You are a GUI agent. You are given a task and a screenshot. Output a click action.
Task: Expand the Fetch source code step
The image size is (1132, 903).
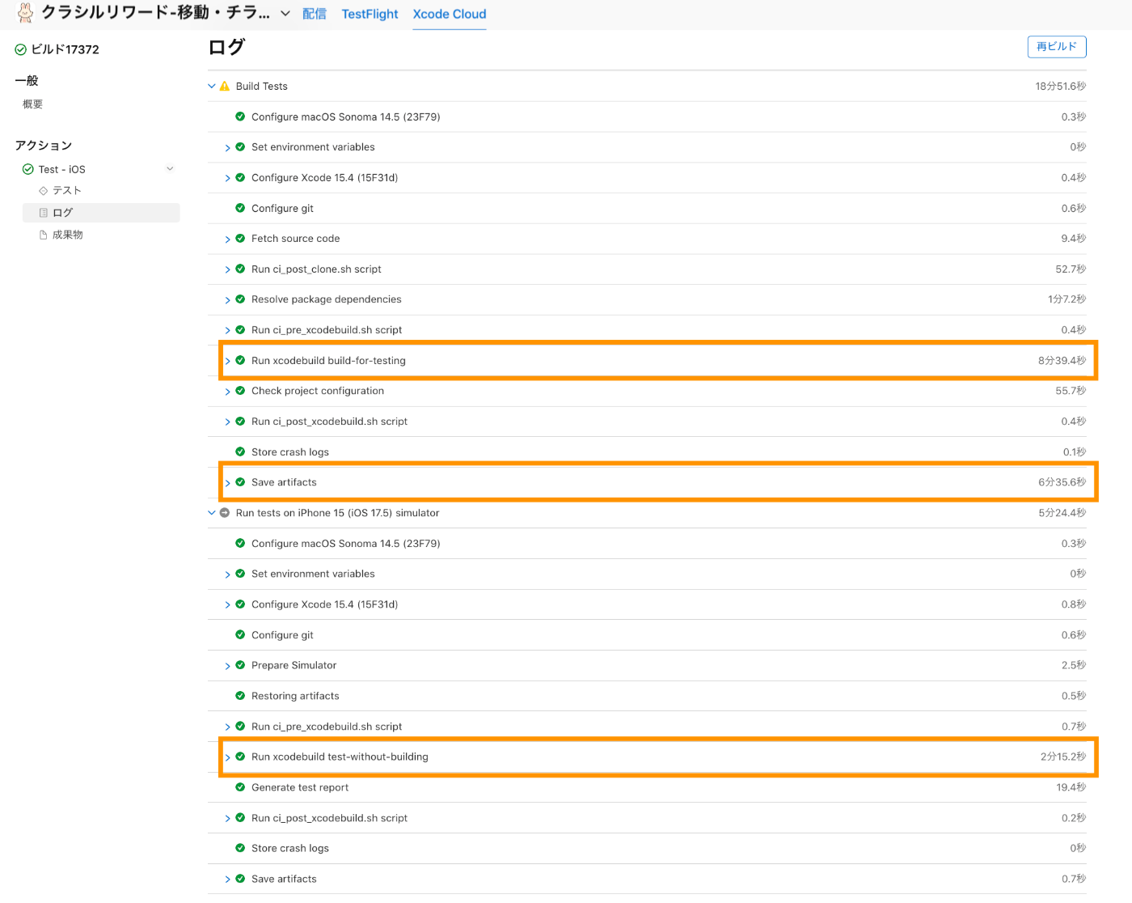pyautogui.click(x=227, y=240)
